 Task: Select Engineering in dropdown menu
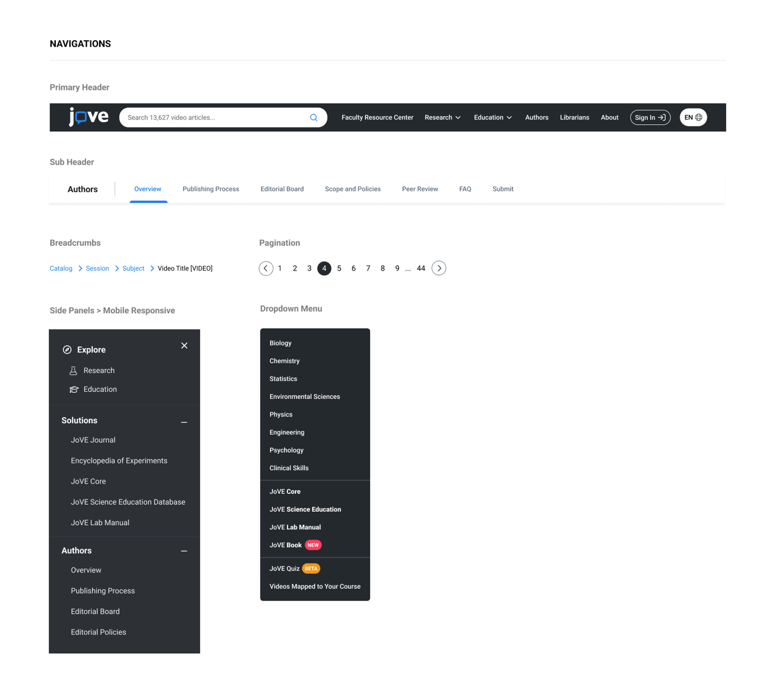tap(287, 433)
